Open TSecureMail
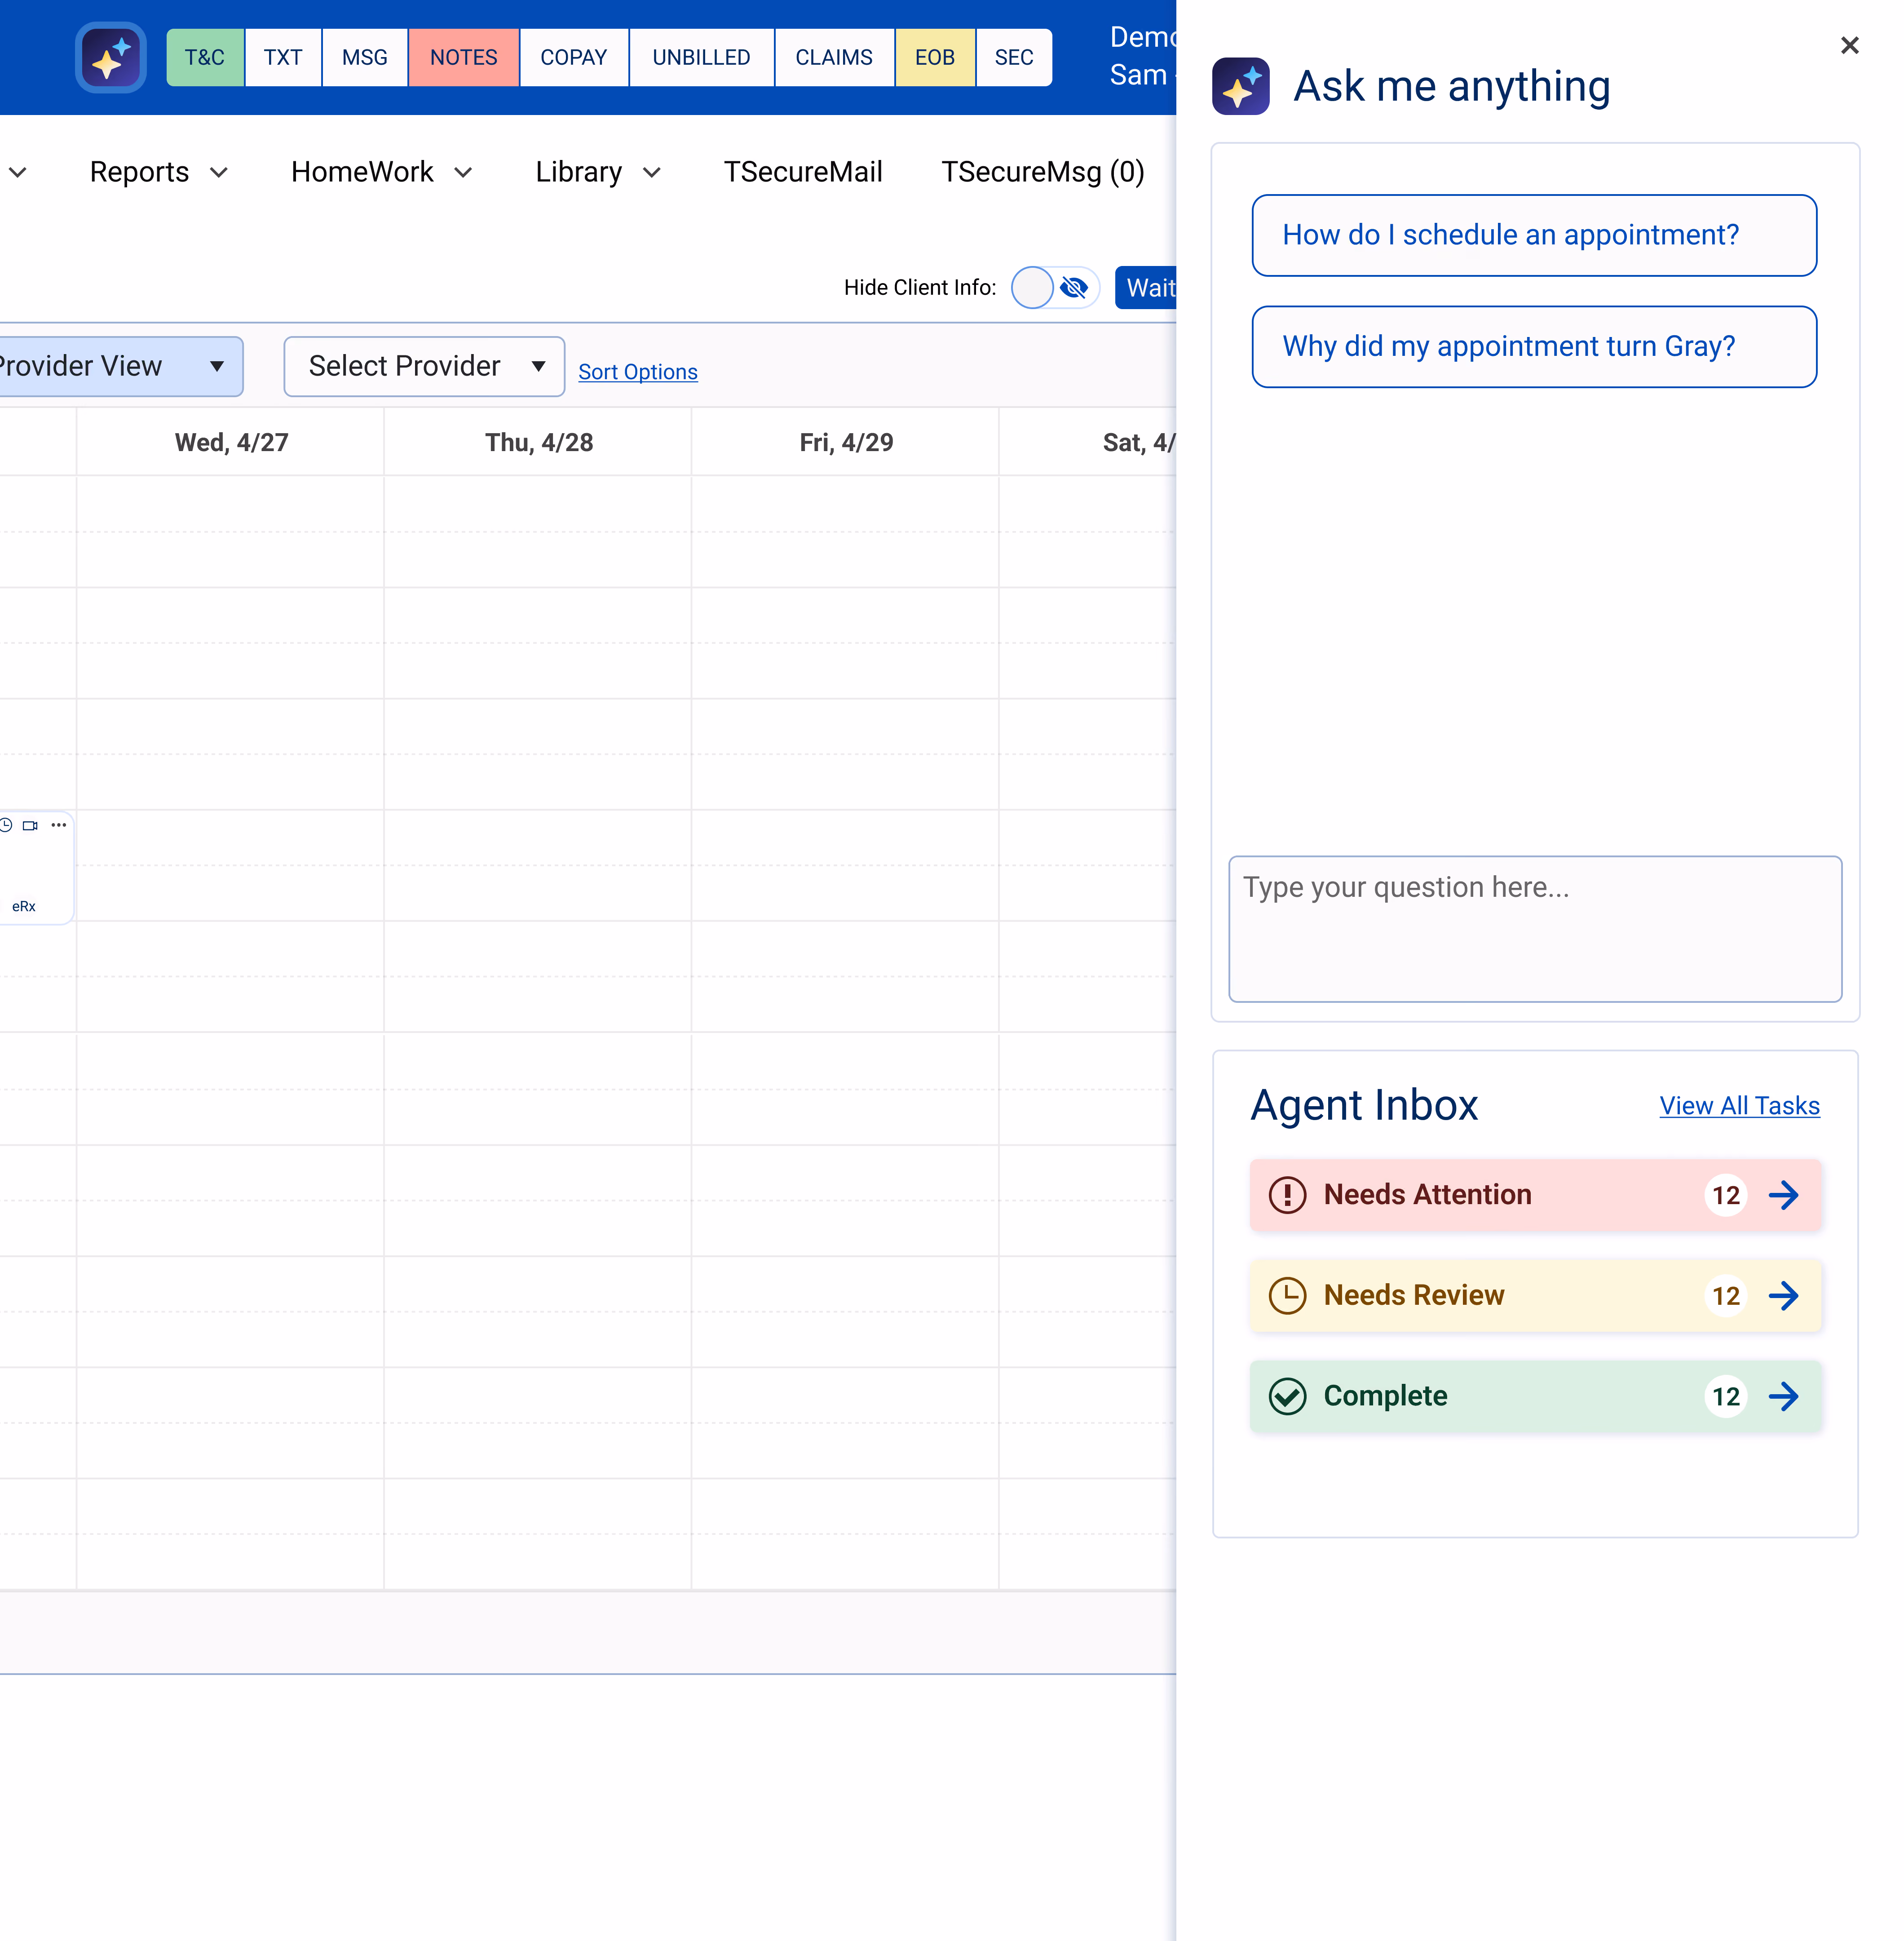This screenshot has width=1904, height=1941. pos(803,172)
